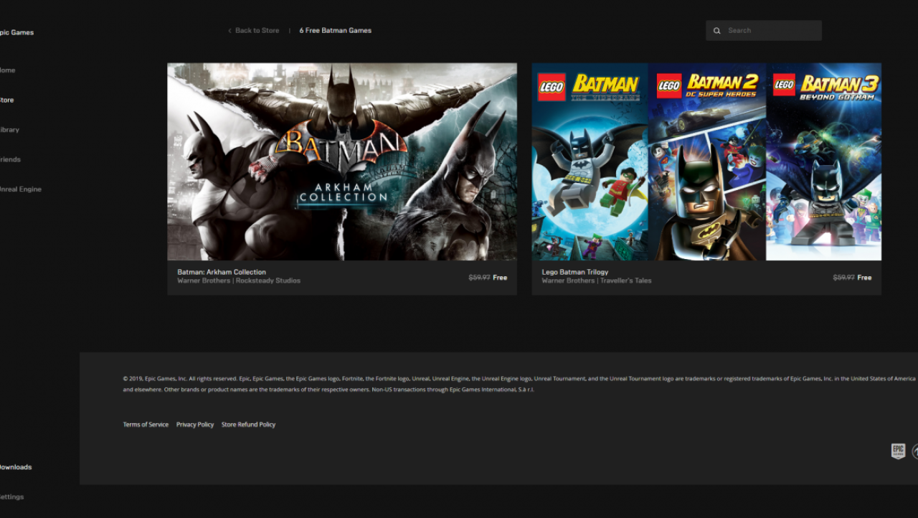Open the Batman Arkham Collection banner image

[x=342, y=161]
